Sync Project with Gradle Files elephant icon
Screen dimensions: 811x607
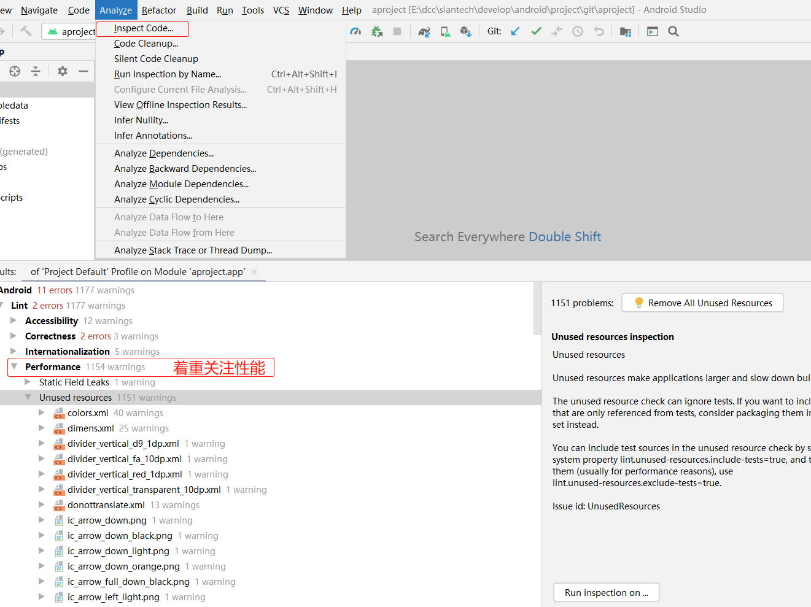[424, 31]
